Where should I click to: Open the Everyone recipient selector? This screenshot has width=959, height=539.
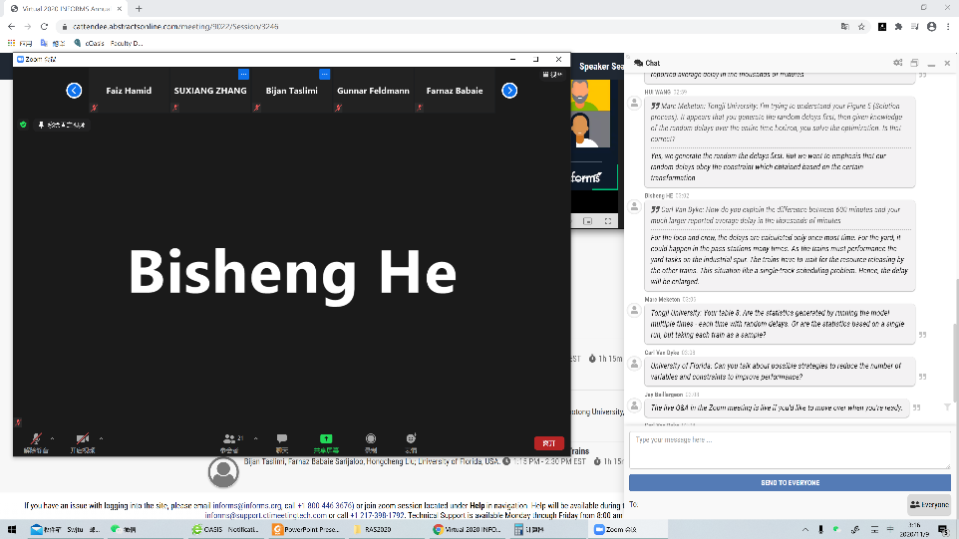point(928,505)
